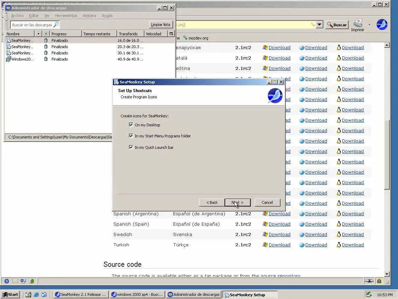The image size is (398, 299).
Task: Open Address Book via status bar icon
Action: (x=31, y=281)
